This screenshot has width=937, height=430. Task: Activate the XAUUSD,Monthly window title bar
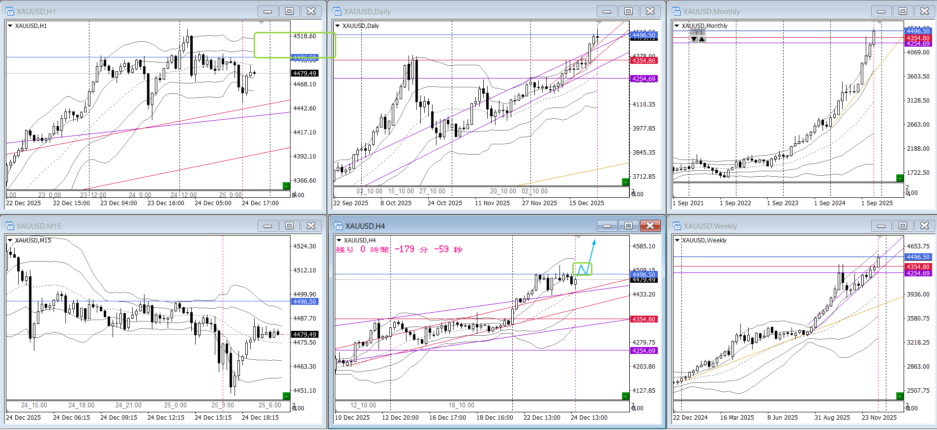767,11
